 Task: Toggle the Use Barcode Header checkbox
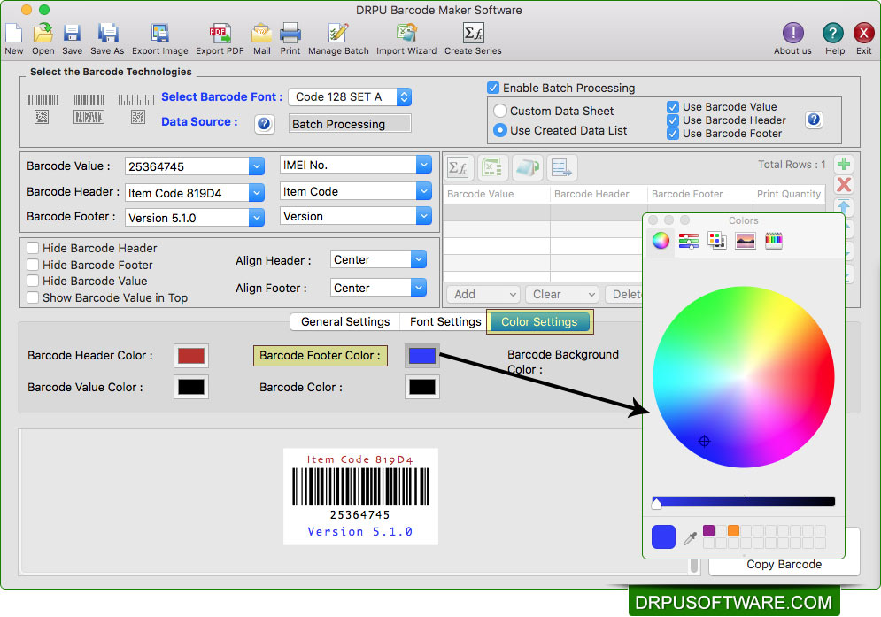[673, 120]
